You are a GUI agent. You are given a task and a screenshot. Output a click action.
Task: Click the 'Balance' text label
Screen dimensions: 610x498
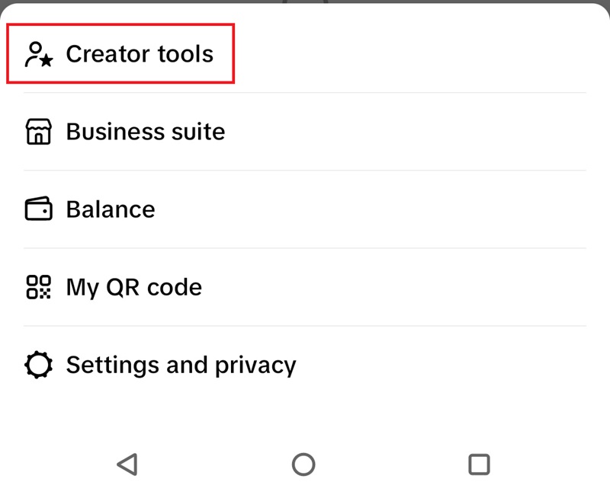pyautogui.click(x=111, y=209)
